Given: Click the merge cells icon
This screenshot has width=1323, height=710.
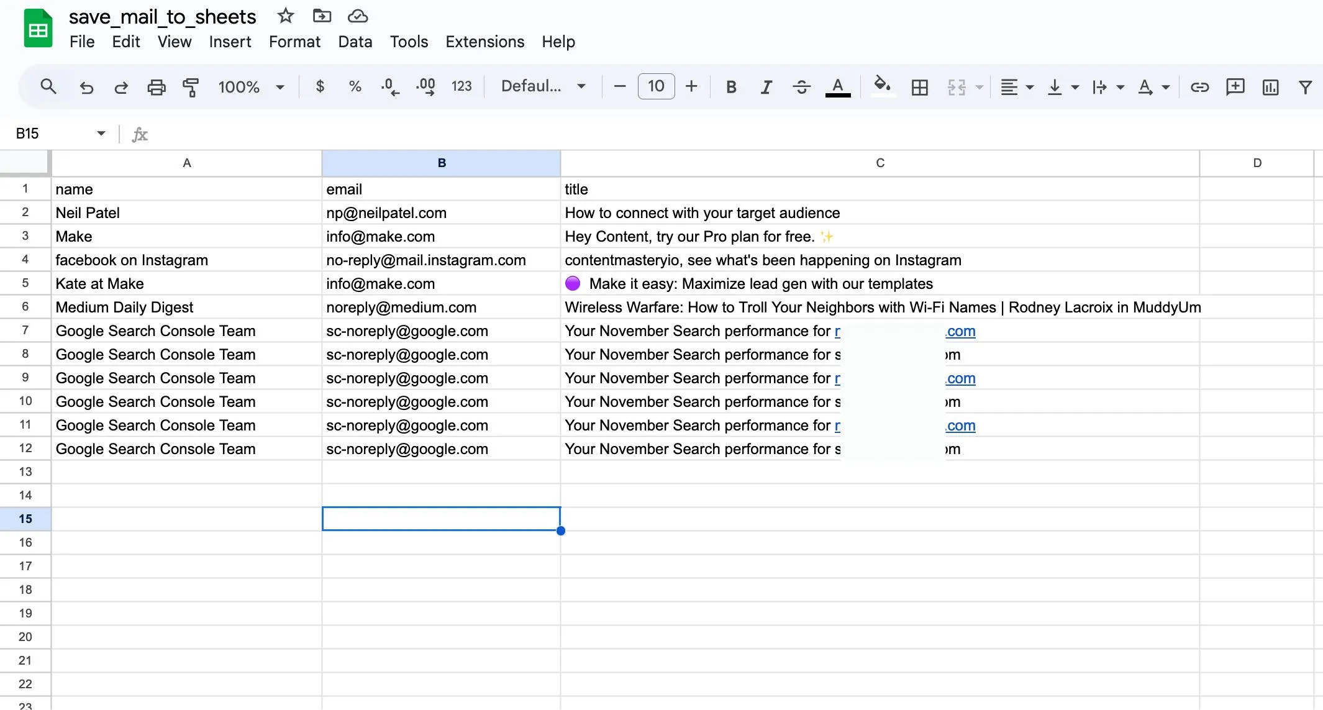Looking at the screenshot, I should click(957, 87).
